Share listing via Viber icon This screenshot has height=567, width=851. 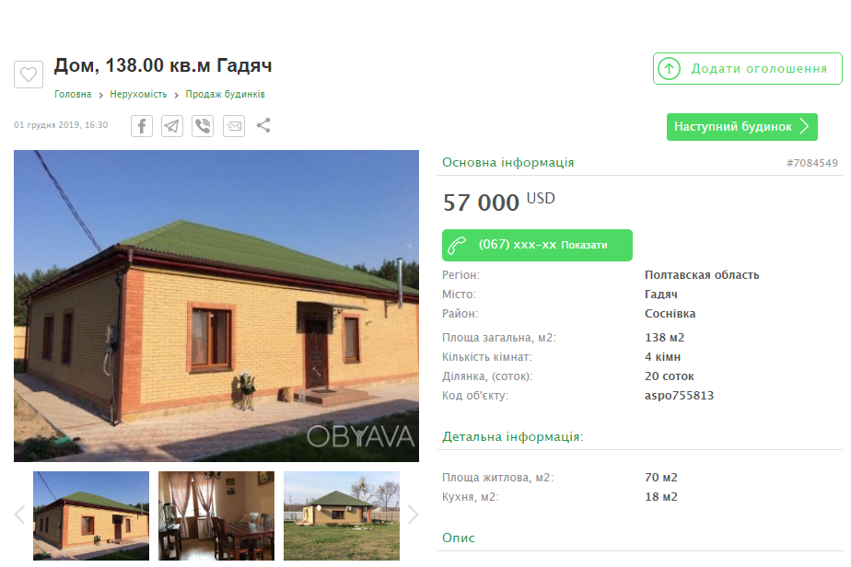(203, 126)
